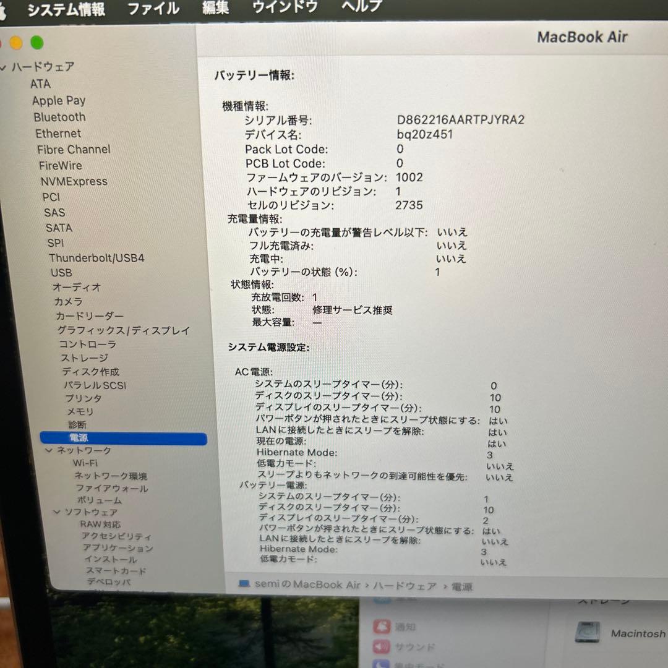Select ATA in the sidebar

point(40,84)
